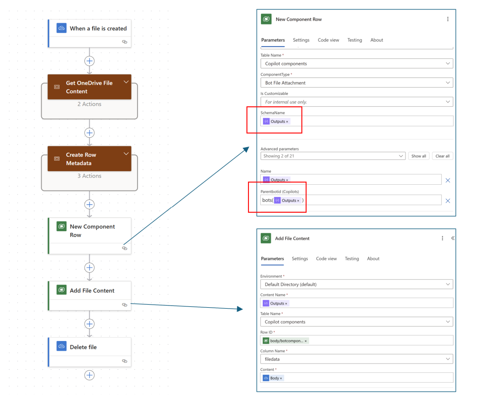
Task: Click the OneDrive icon on When a file is created
Action: coord(61,28)
